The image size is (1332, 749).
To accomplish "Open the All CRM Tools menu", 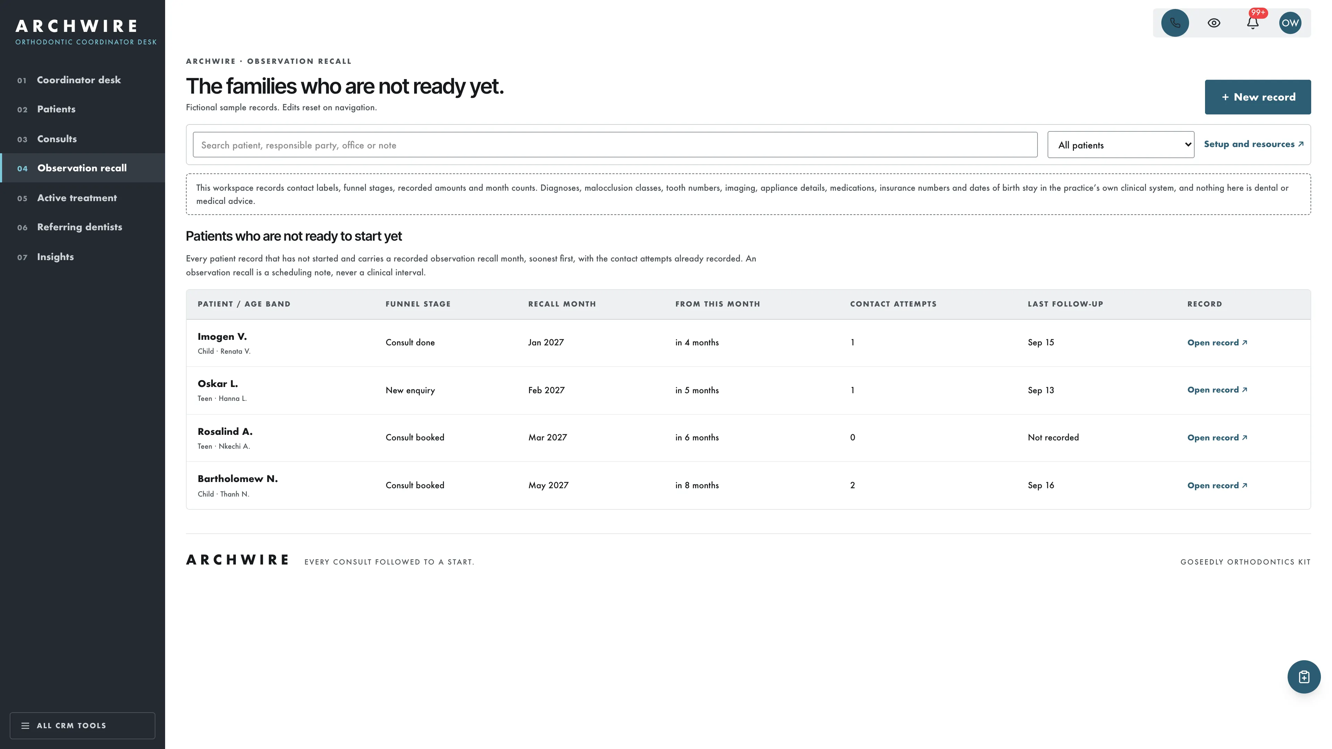I will (82, 725).
